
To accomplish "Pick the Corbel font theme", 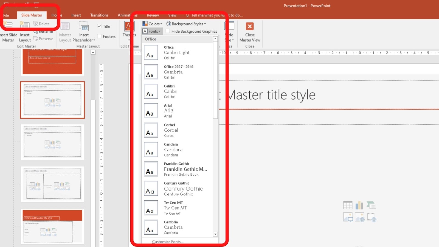I will click(x=178, y=130).
